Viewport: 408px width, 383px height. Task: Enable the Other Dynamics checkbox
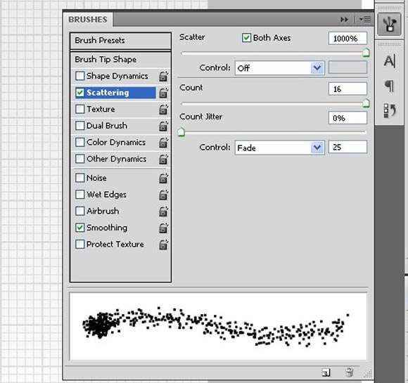[x=80, y=159]
